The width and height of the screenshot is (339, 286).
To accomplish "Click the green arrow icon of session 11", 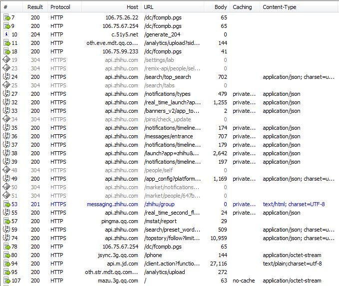I will [x=7, y=43].
